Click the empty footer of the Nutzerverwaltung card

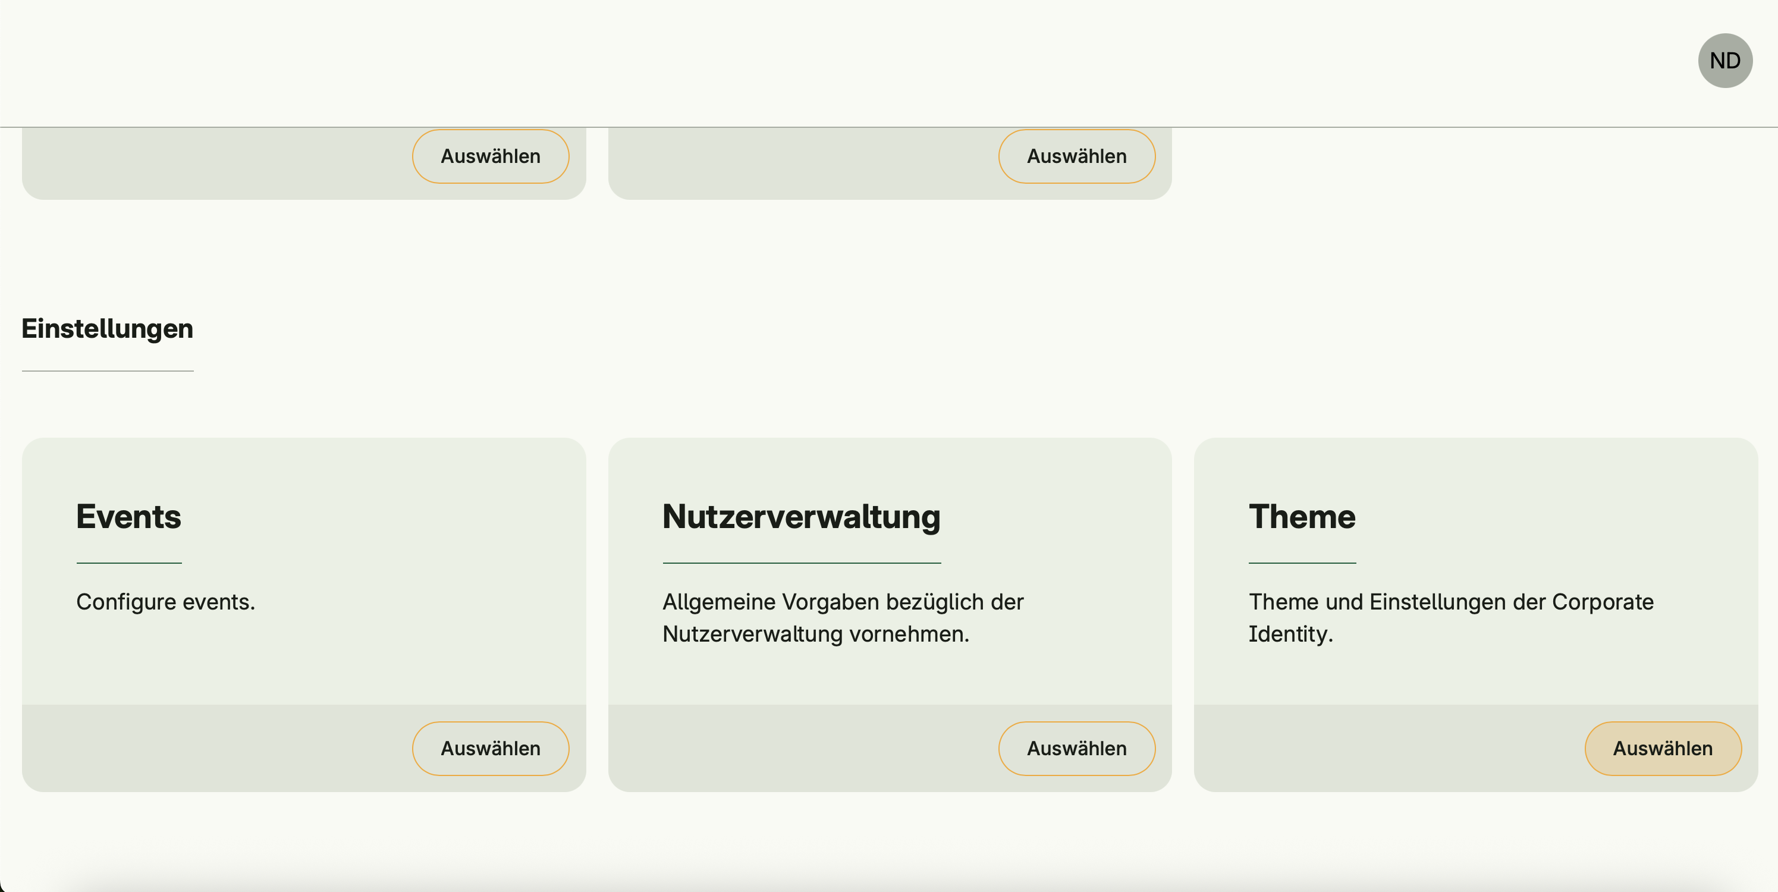[794, 749]
